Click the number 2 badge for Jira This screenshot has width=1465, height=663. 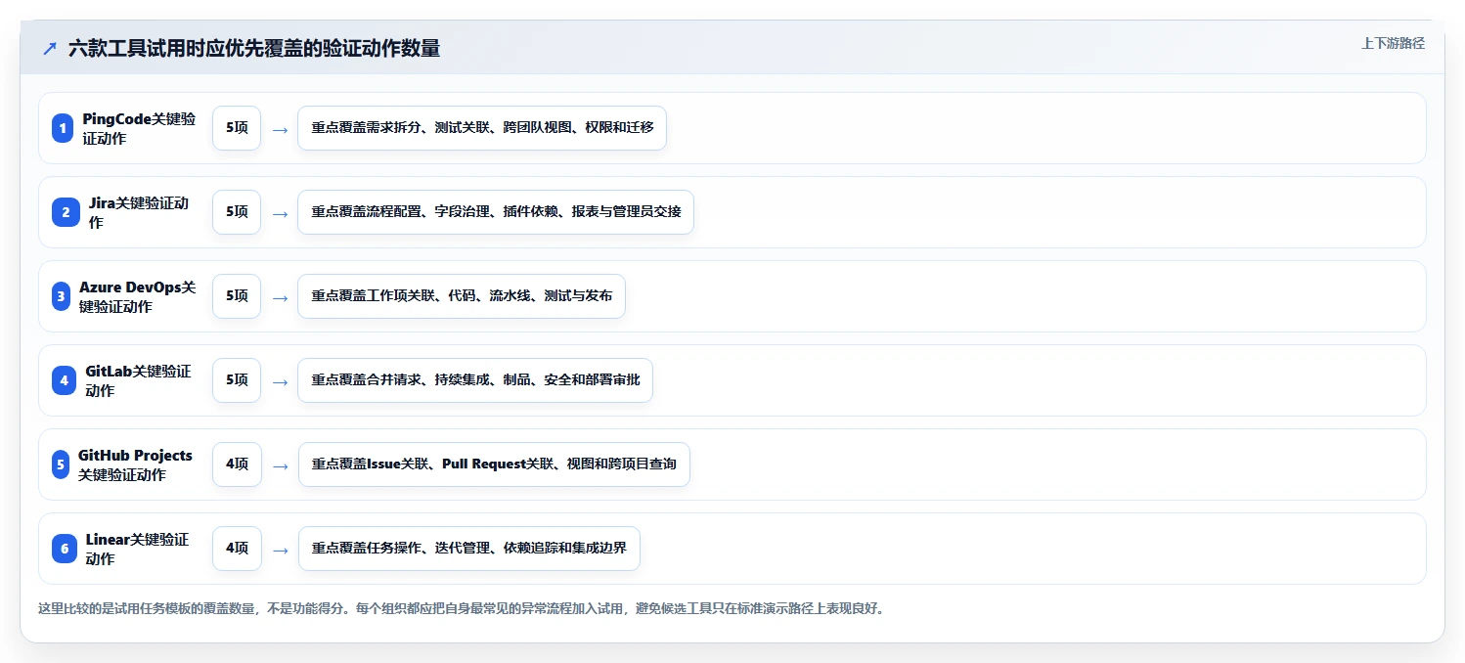tap(66, 212)
